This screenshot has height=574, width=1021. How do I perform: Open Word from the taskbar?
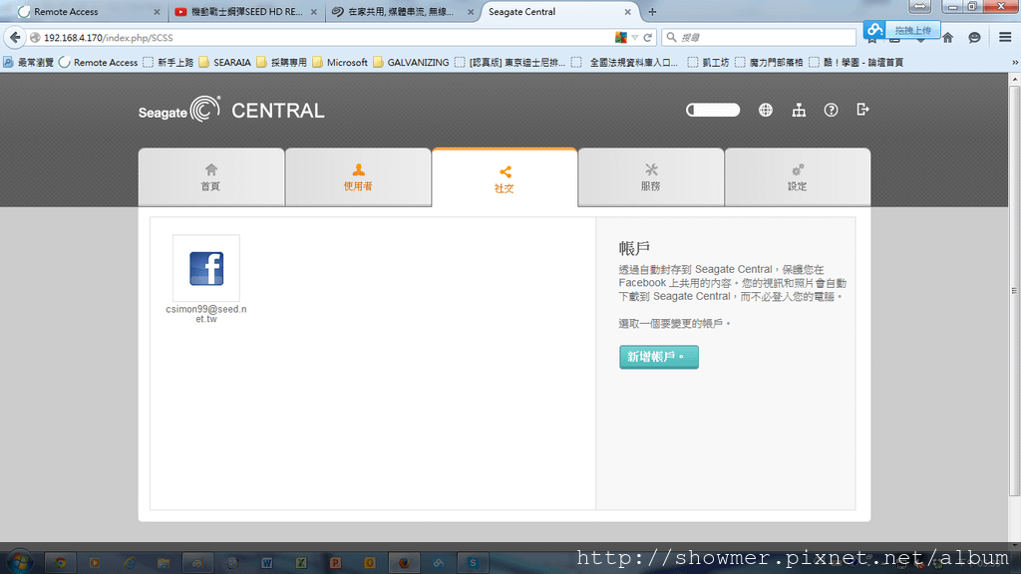(x=267, y=563)
